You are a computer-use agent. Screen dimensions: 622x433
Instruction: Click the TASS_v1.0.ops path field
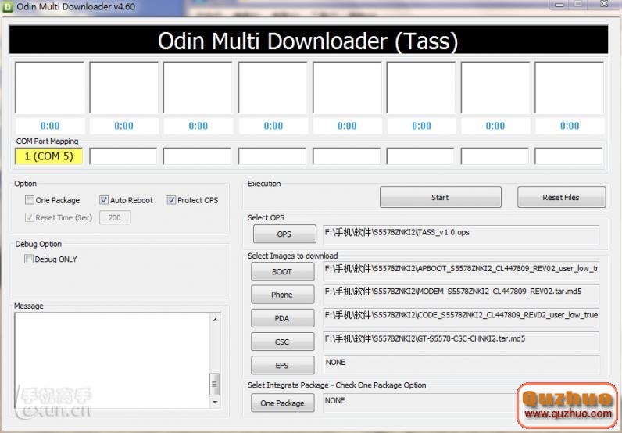461,235
